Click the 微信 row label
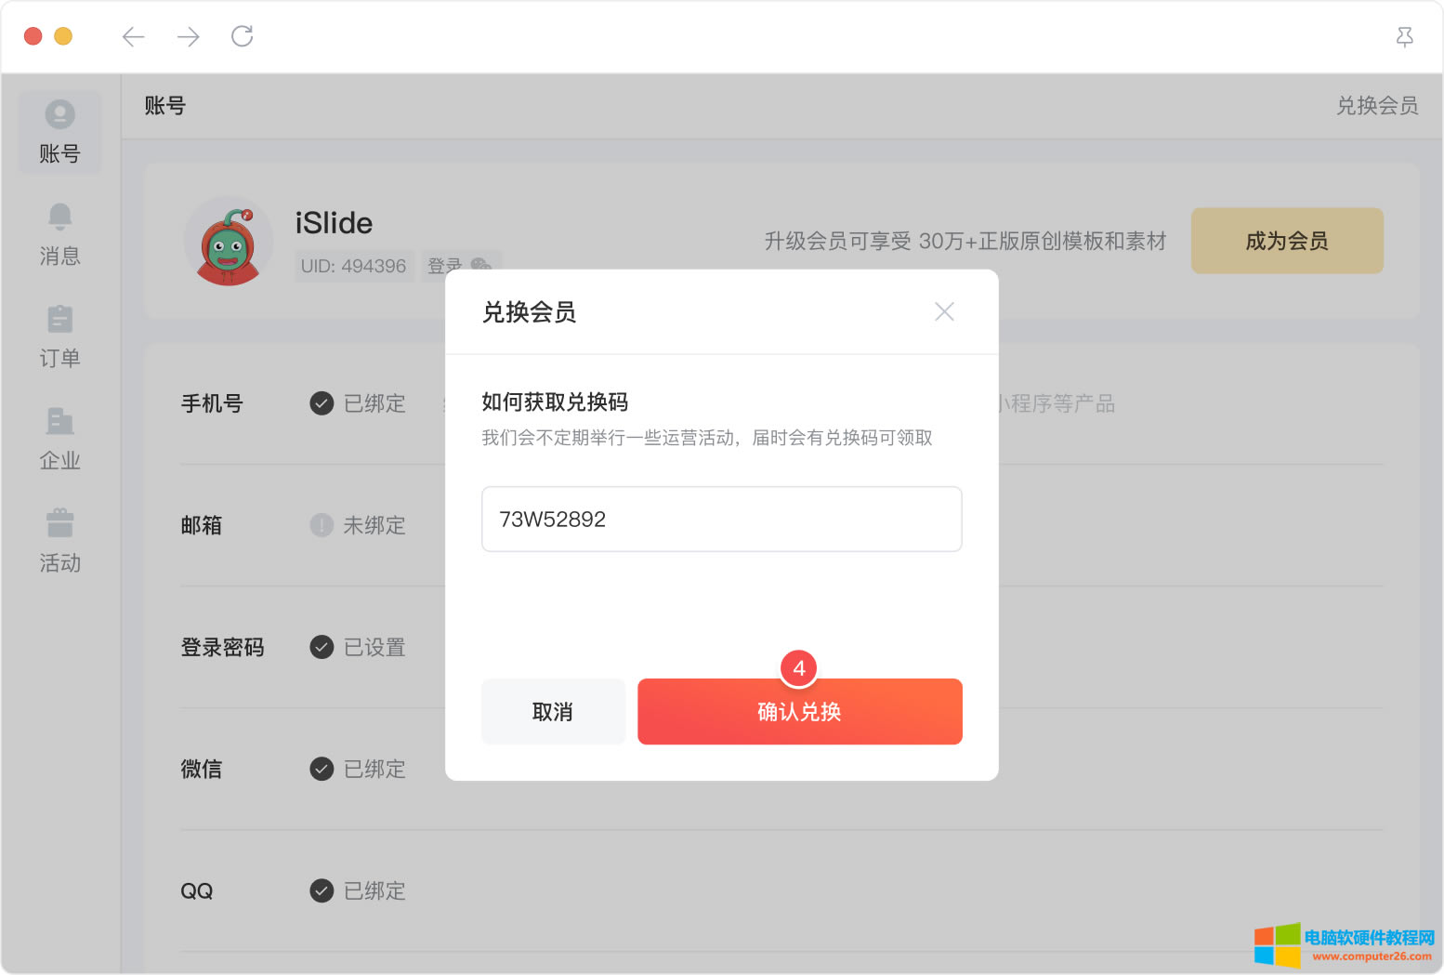This screenshot has height=975, width=1444. coord(202,769)
